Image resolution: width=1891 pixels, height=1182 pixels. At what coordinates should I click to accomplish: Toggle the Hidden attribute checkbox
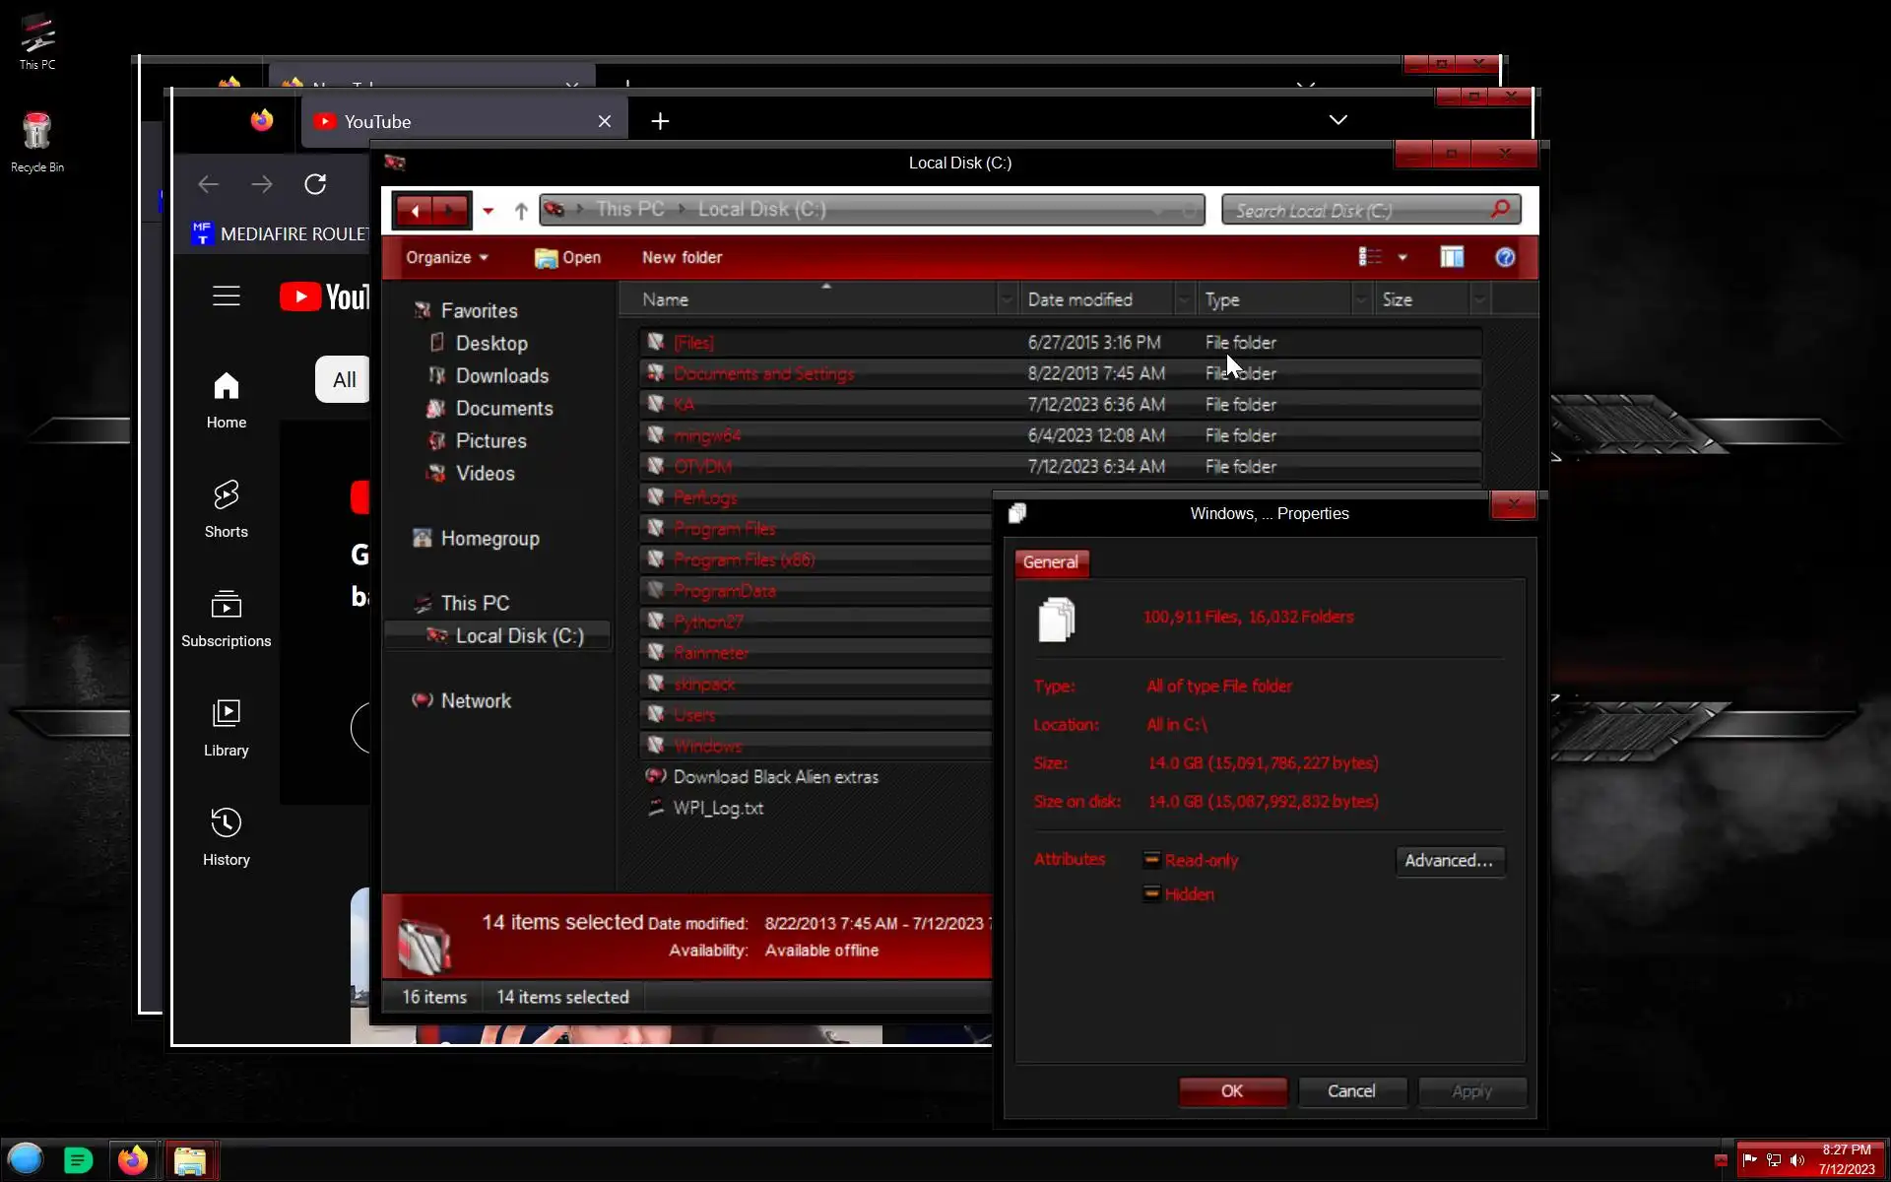[1151, 894]
